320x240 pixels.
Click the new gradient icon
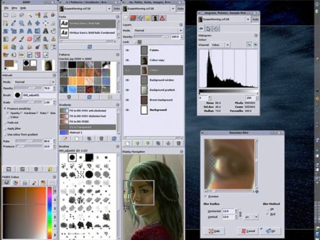click(x=77, y=138)
